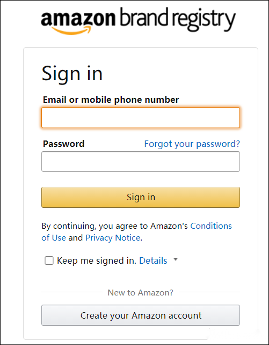The height and width of the screenshot is (345, 269).
Task: Click the "of Use" link text
Action: [54, 238]
